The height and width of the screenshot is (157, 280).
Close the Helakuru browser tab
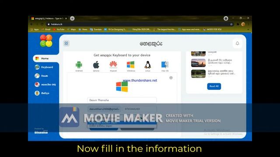[66, 18]
